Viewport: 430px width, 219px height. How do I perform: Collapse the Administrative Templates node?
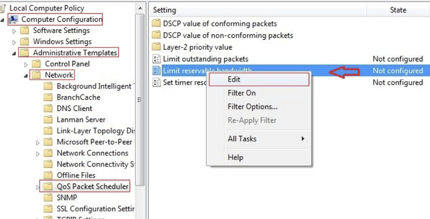14,53
